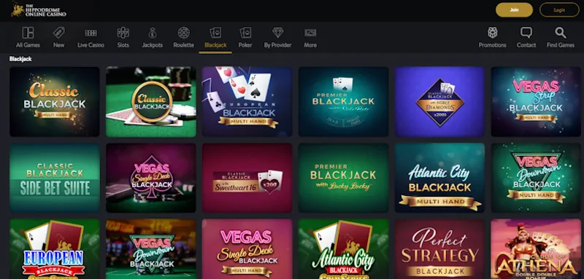Launch Cards of Athena Double Double Bonus
This screenshot has width=584, height=279.
(536, 249)
